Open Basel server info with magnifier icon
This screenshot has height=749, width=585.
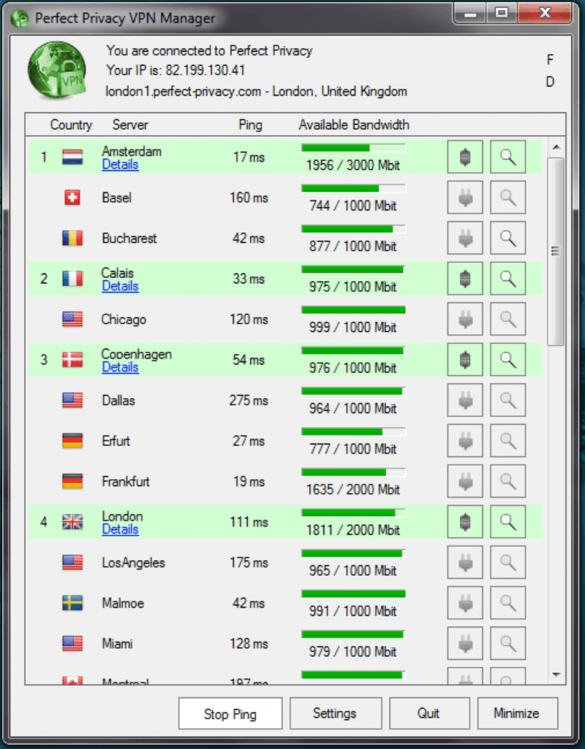[507, 197]
